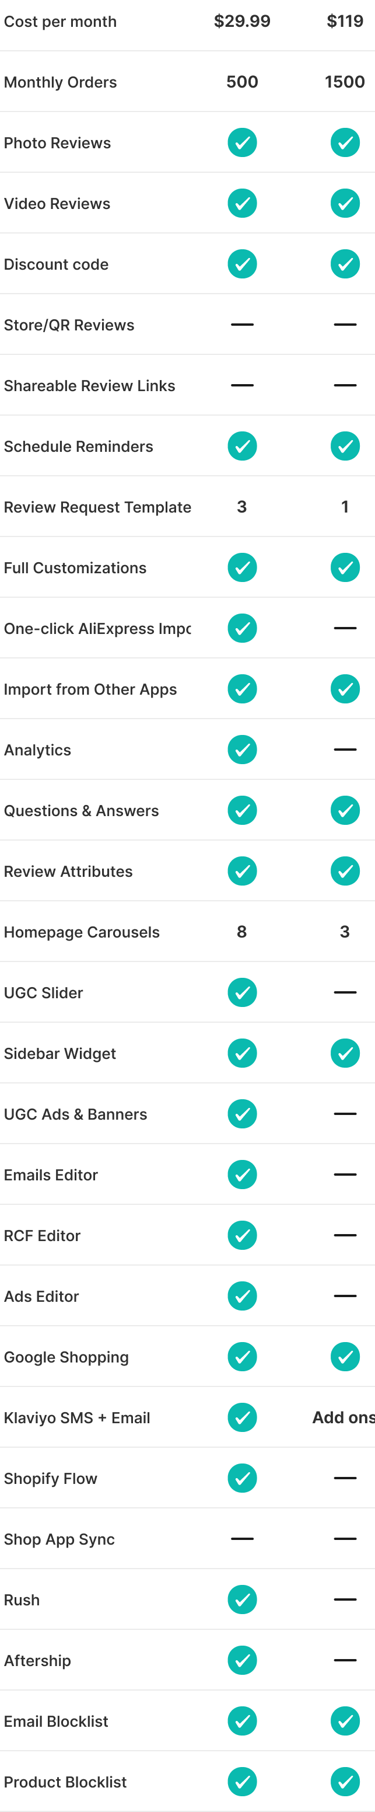Click the first-column Shop App Sync dash
The width and height of the screenshot is (375, 1812).
241,1539
